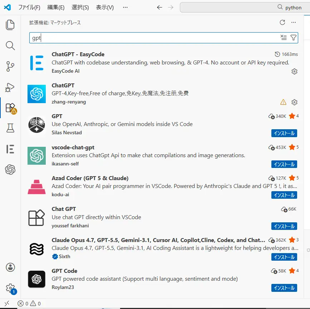Go back with the left arrow
310x309 pixels.
click(x=159, y=8)
